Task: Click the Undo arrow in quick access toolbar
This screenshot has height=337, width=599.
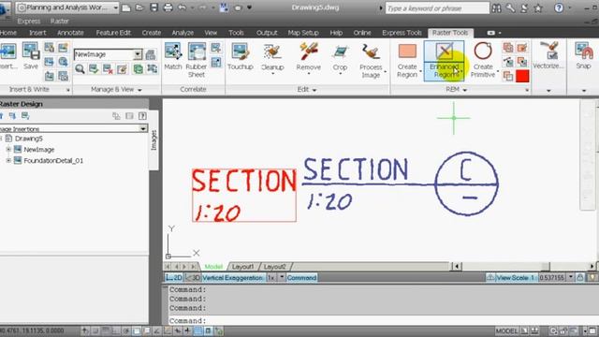Action: 182,7
